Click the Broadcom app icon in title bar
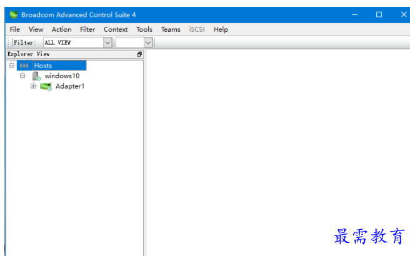This screenshot has width=410, height=256. [x=13, y=14]
